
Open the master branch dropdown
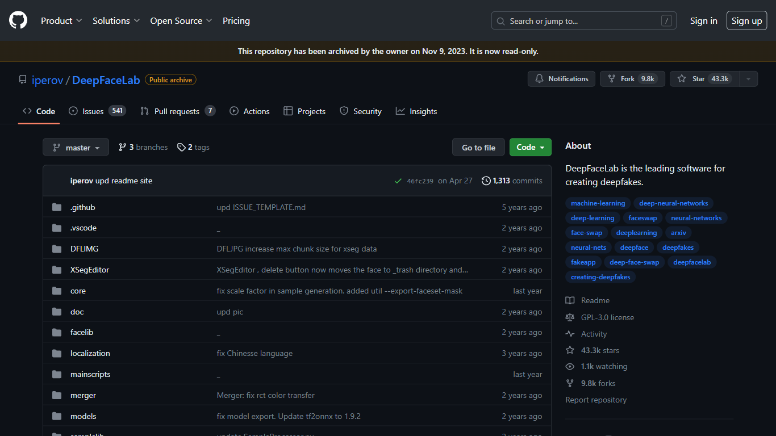click(76, 148)
